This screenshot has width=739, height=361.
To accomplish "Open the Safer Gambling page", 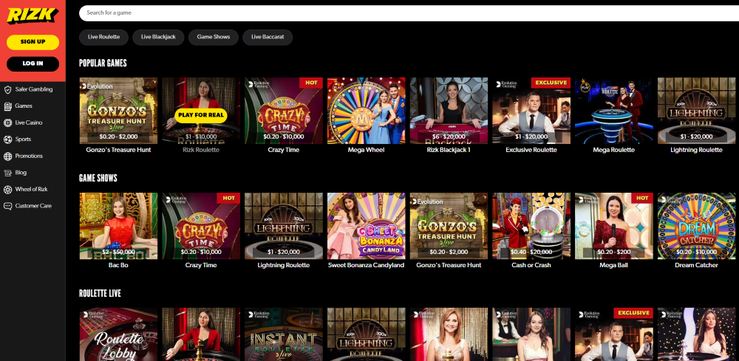I will (x=34, y=89).
